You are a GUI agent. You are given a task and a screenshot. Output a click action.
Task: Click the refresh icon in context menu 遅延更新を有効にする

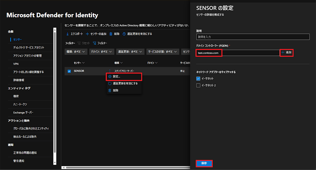(x=110, y=83)
